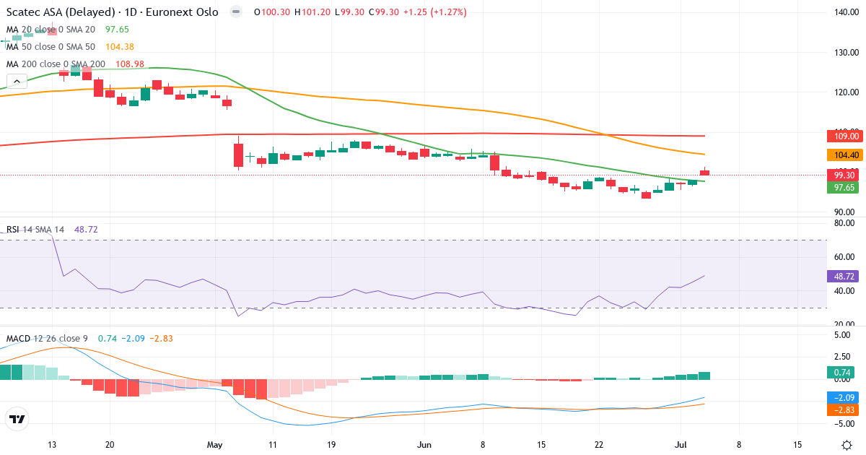The width and height of the screenshot is (866, 455).
Task: Click the May date label on time axis
Action: click(216, 444)
